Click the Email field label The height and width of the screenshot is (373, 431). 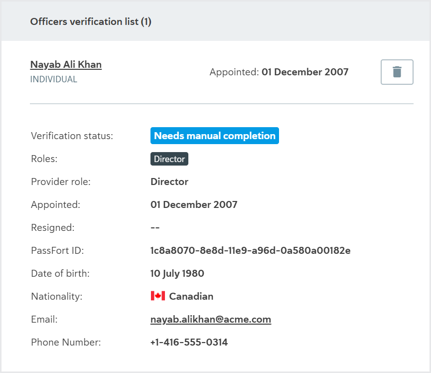[44, 319]
